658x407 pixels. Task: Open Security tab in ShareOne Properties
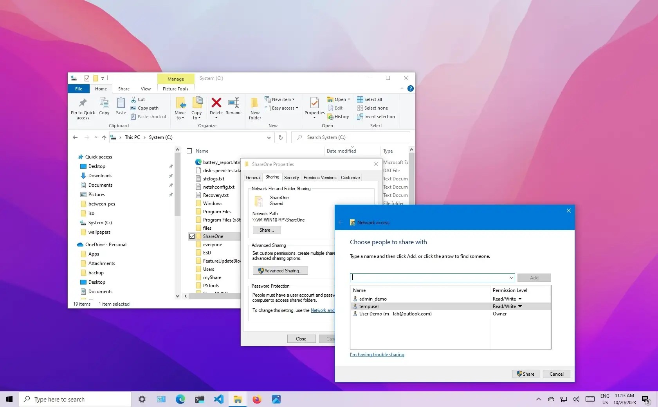point(291,178)
